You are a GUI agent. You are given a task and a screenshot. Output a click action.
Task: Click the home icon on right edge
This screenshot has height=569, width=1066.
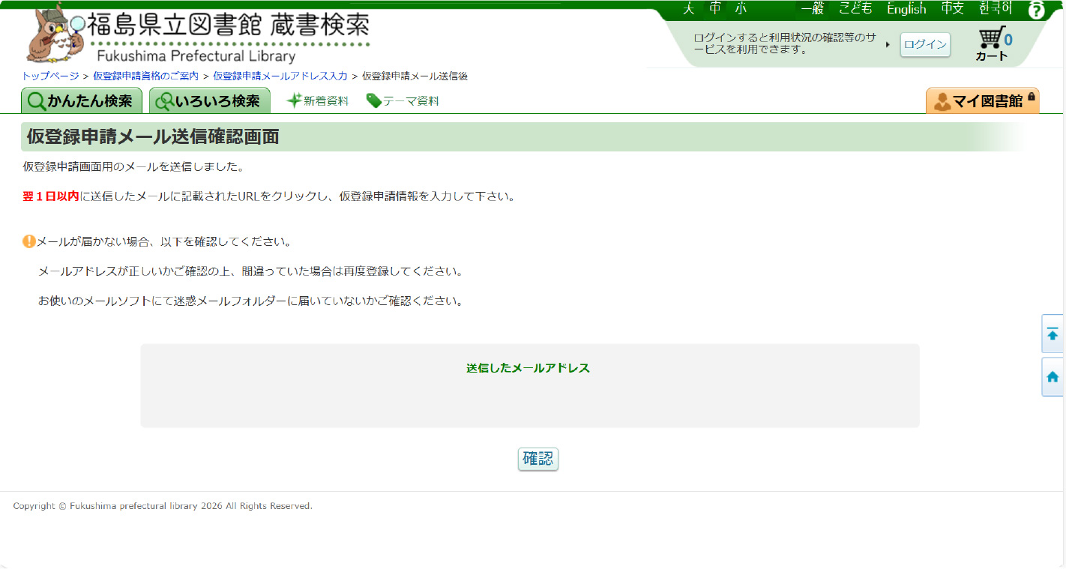pyautogui.click(x=1053, y=377)
